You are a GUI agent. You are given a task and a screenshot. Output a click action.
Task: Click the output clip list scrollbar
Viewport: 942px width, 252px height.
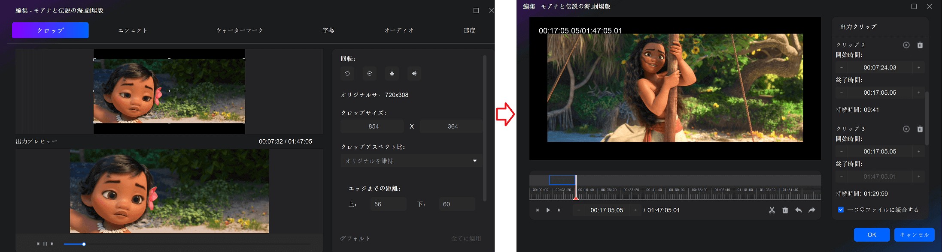(927, 118)
